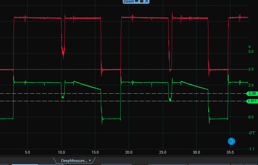This screenshot has height=165, width=258.
Task: Select the 1.911 voltage ruler handle
Action: (x=252, y=101)
